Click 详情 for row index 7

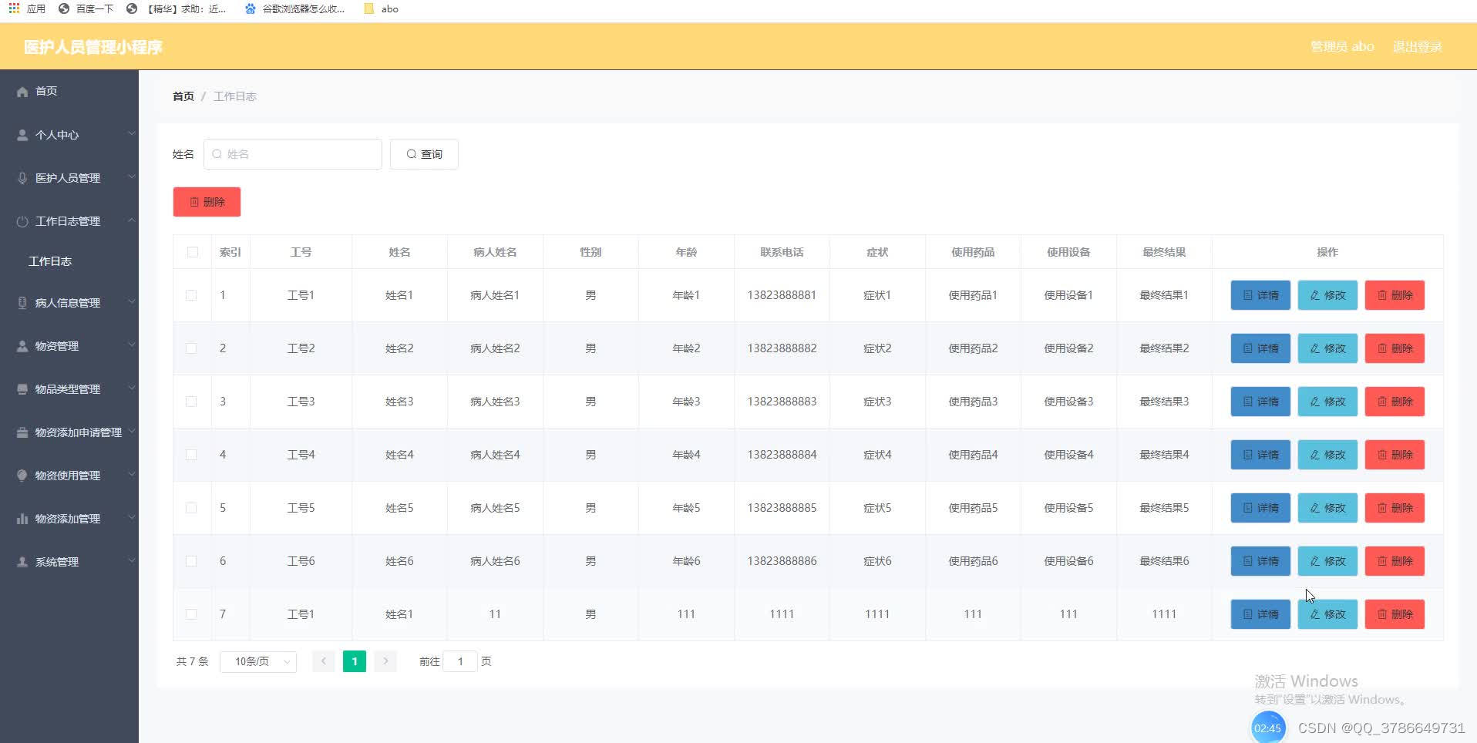(x=1260, y=614)
